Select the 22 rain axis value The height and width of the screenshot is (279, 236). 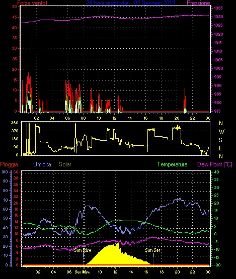coord(16,197)
